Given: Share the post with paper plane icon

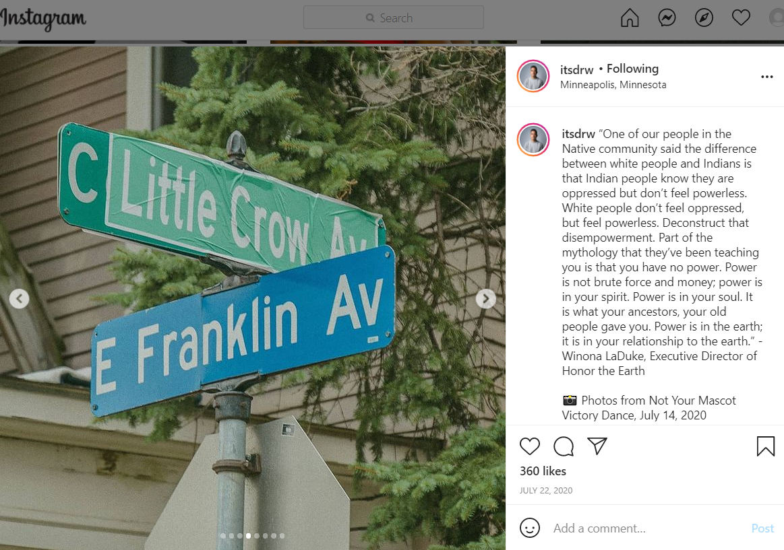Looking at the screenshot, I should (x=597, y=446).
